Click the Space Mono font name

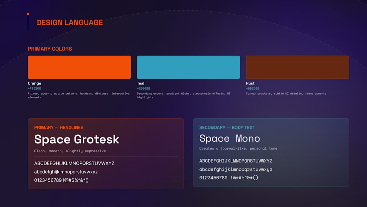[x=230, y=138]
